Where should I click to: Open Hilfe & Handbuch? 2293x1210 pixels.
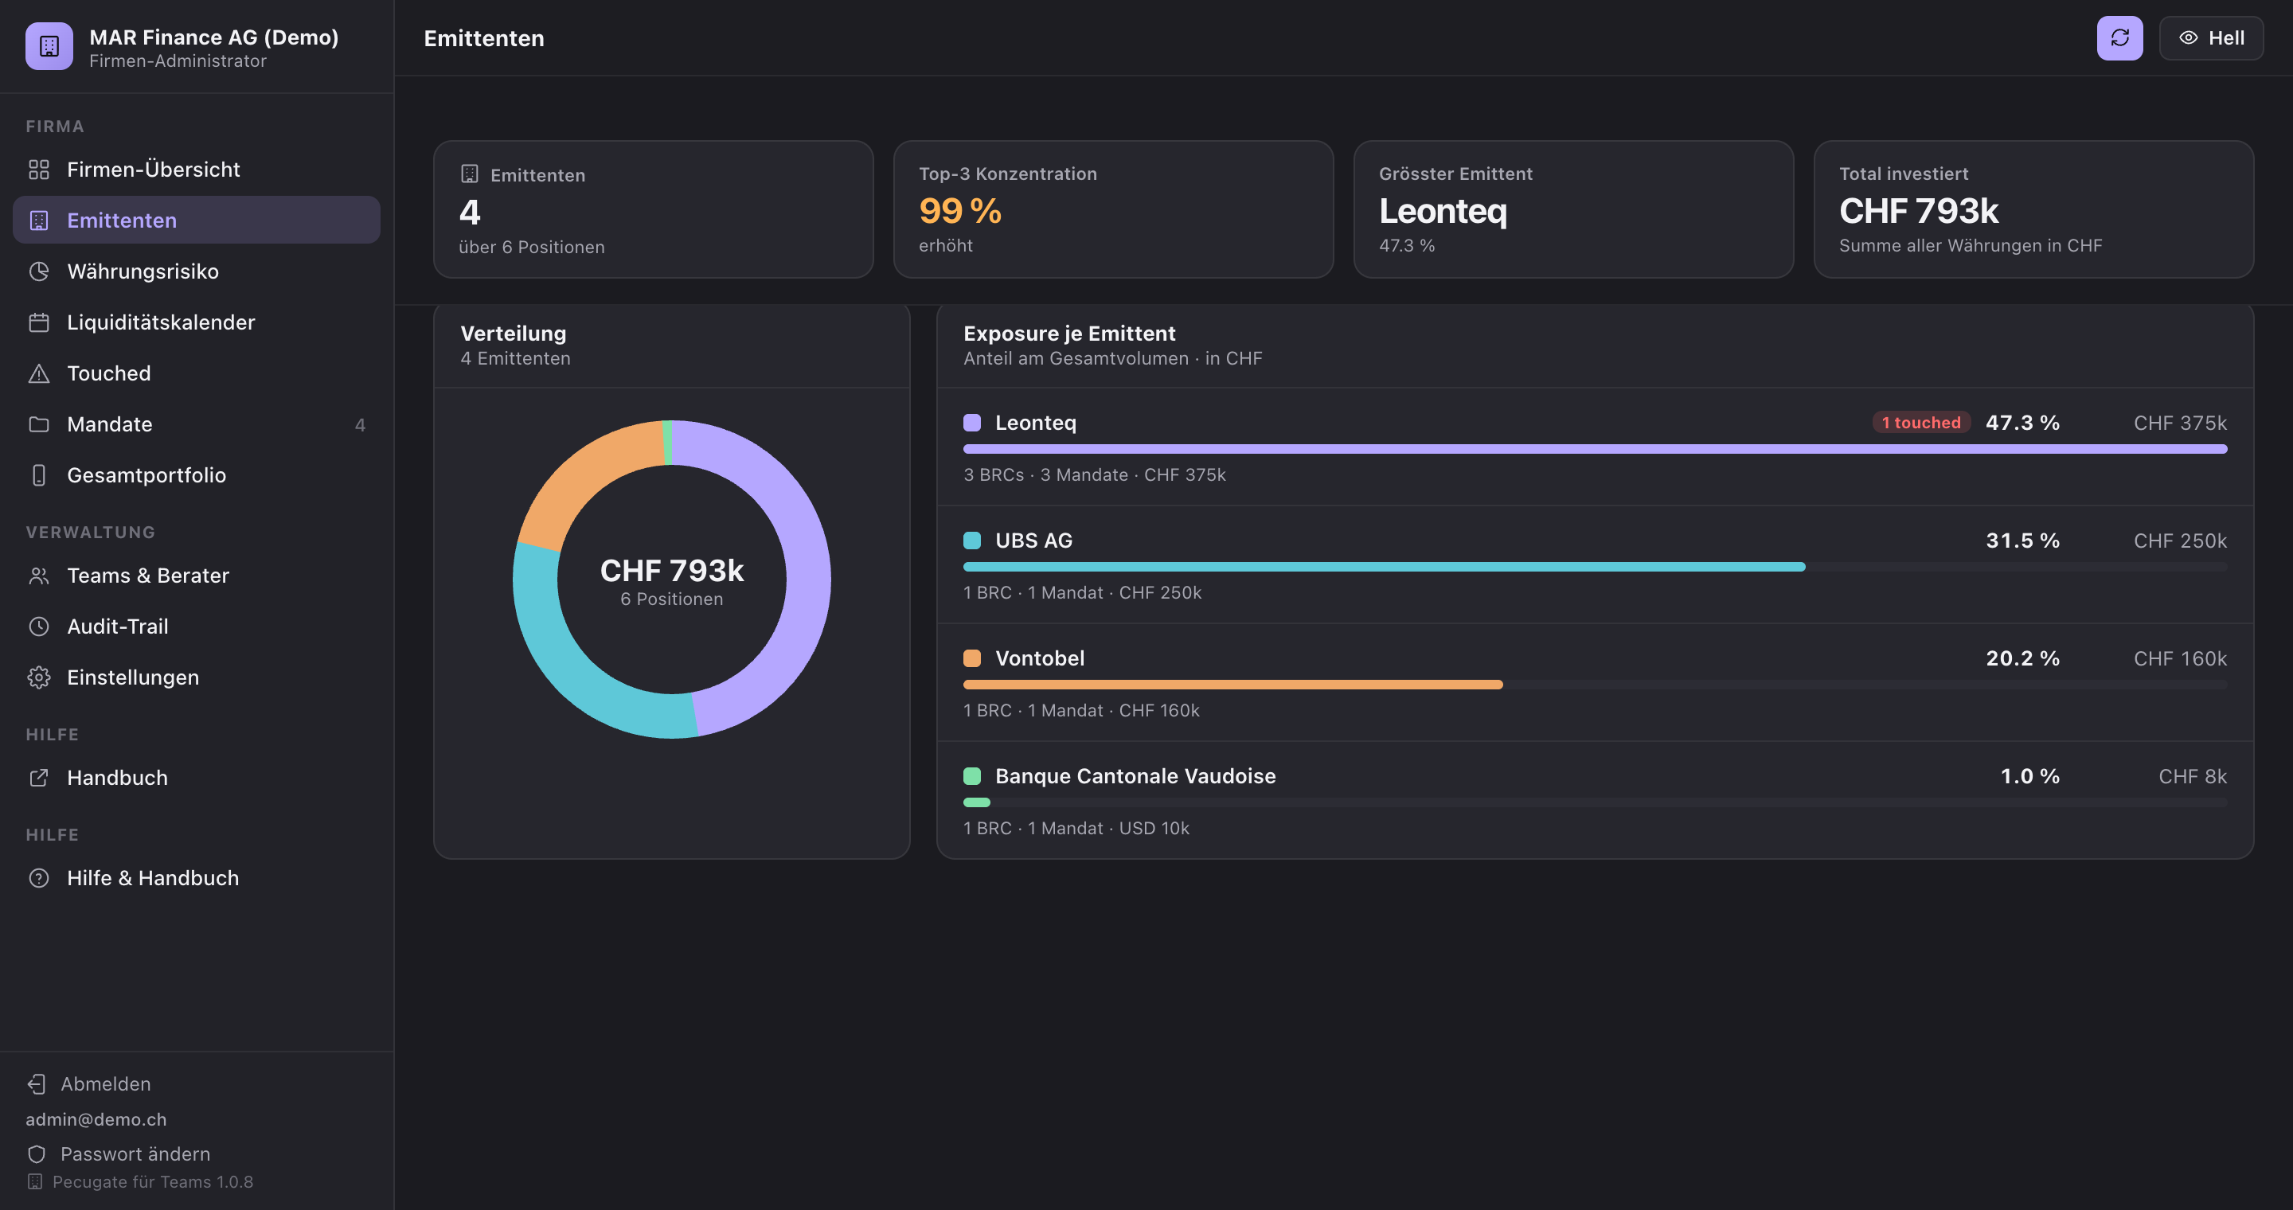click(197, 878)
